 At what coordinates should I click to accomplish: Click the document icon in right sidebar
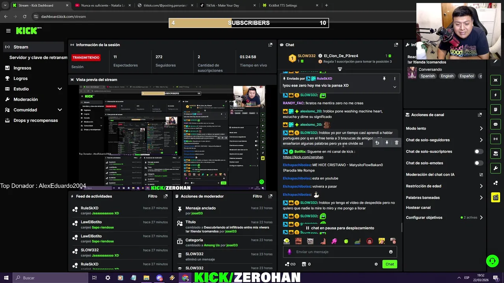point(495,110)
